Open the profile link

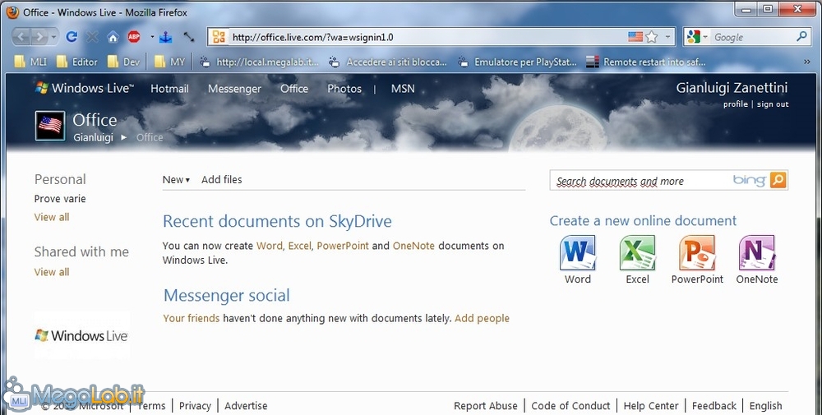coord(736,104)
